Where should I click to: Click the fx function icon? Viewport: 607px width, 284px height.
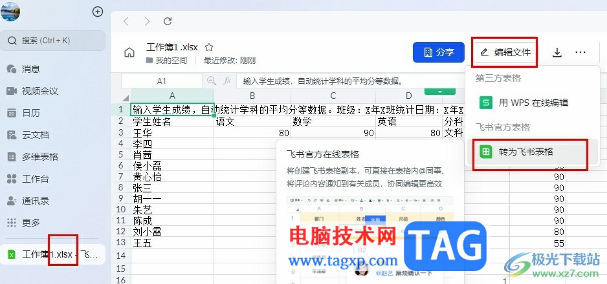pyautogui.click(x=228, y=81)
